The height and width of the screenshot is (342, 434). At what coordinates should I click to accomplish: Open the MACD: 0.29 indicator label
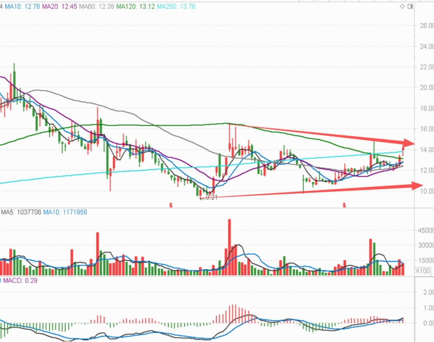point(20,280)
